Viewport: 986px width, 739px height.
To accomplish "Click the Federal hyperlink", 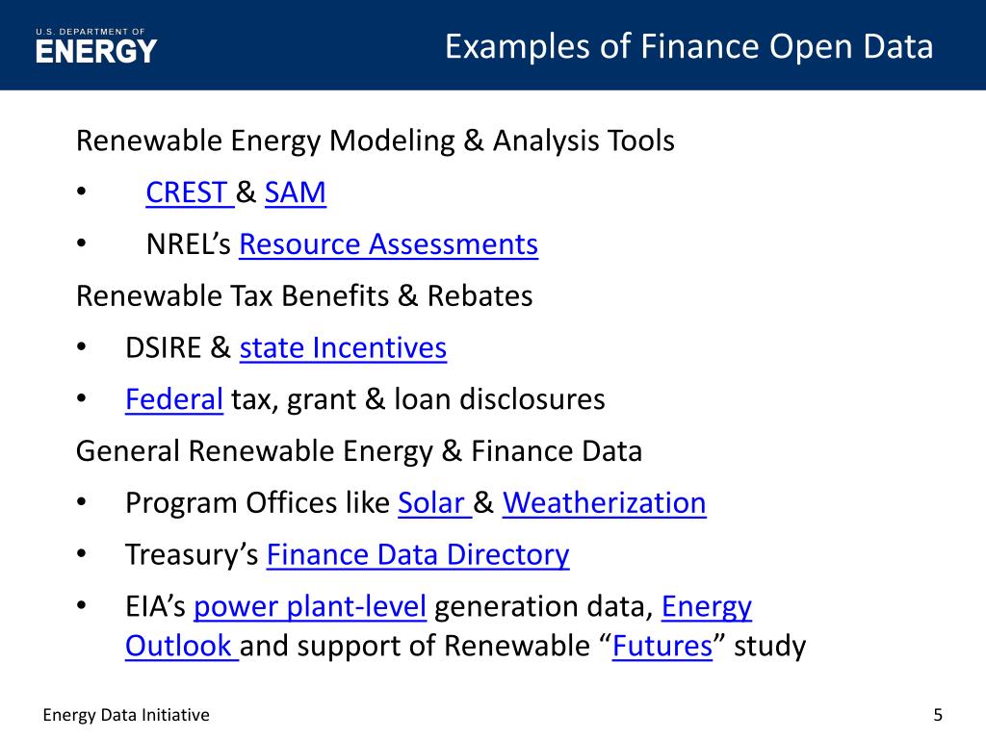I will [x=174, y=399].
